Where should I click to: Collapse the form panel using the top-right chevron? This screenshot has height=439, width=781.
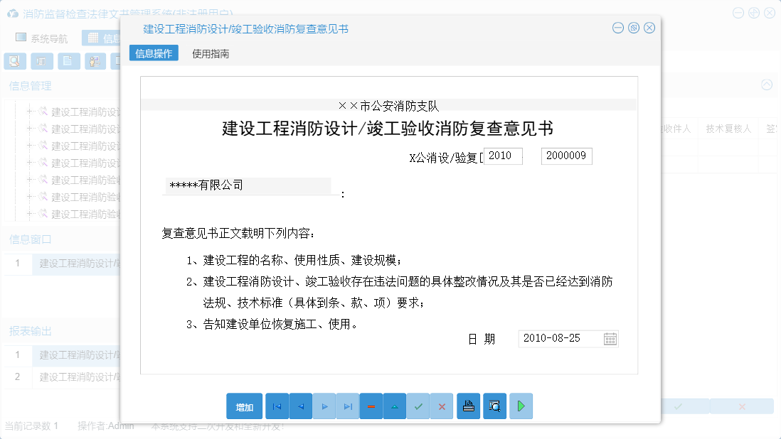[766, 85]
